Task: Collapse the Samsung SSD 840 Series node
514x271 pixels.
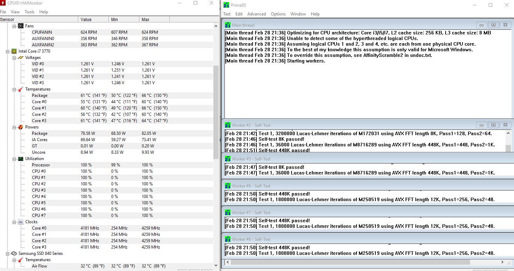Action: pos(8,253)
